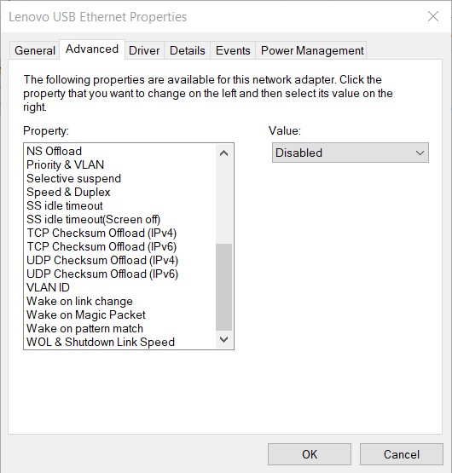This screenshot has height=473, width=452.
Task: Open the Events tab
Action: point(233,50)
